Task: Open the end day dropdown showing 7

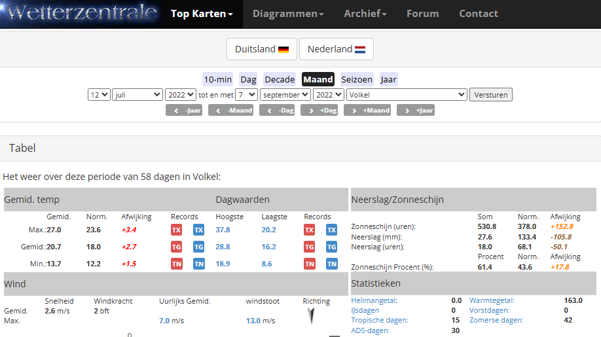Action: point(246,95)
